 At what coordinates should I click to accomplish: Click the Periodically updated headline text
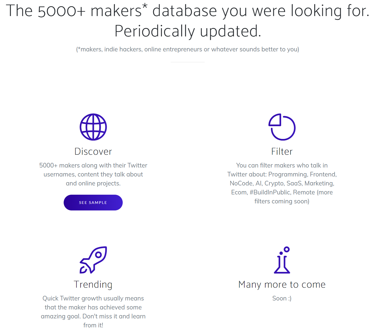188,31
